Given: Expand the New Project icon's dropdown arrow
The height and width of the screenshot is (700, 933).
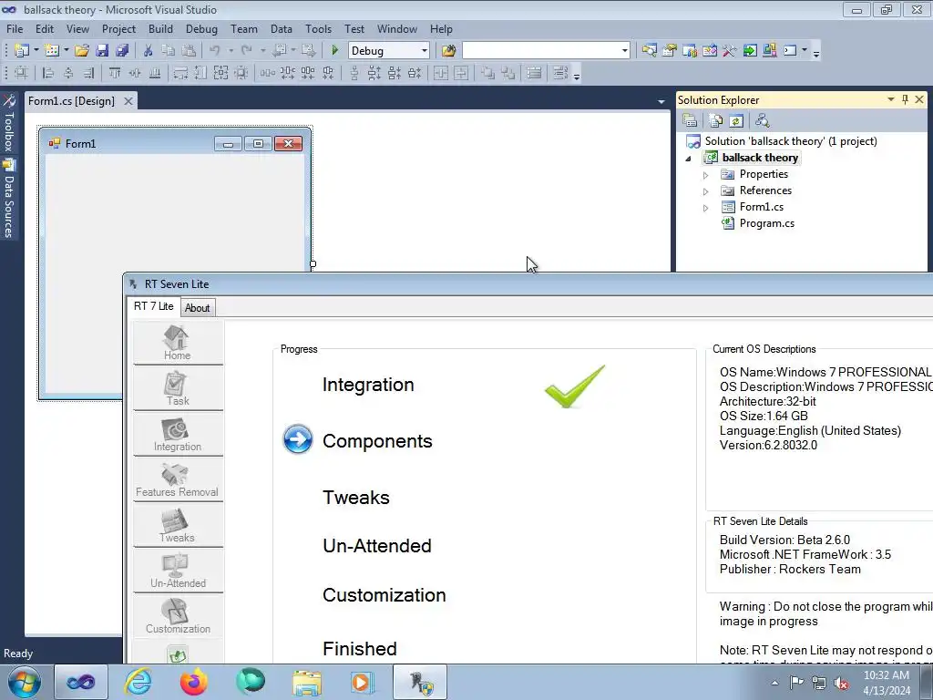Looking at the screenshot, I should pos(36,51).
